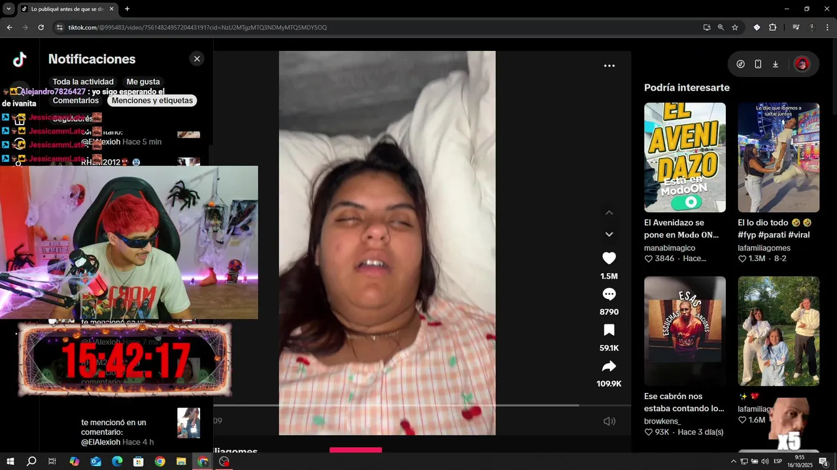837x470 pixels.
Task: Open the Chrome three-dot menu
Action: point(828,27)
